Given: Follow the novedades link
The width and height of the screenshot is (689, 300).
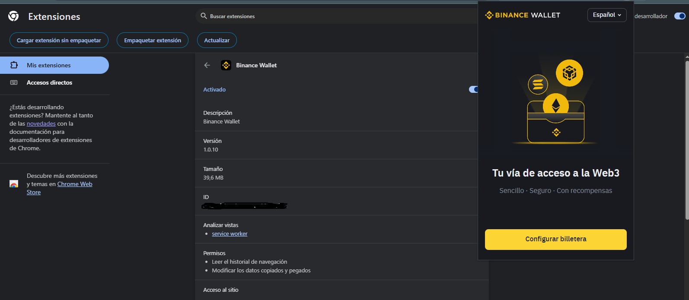Looking at the screenshot, I should pyautogui.click(x=41, y=123).
